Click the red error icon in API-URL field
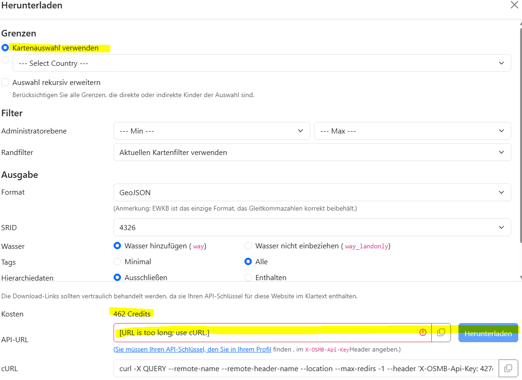 click(423, 332)
